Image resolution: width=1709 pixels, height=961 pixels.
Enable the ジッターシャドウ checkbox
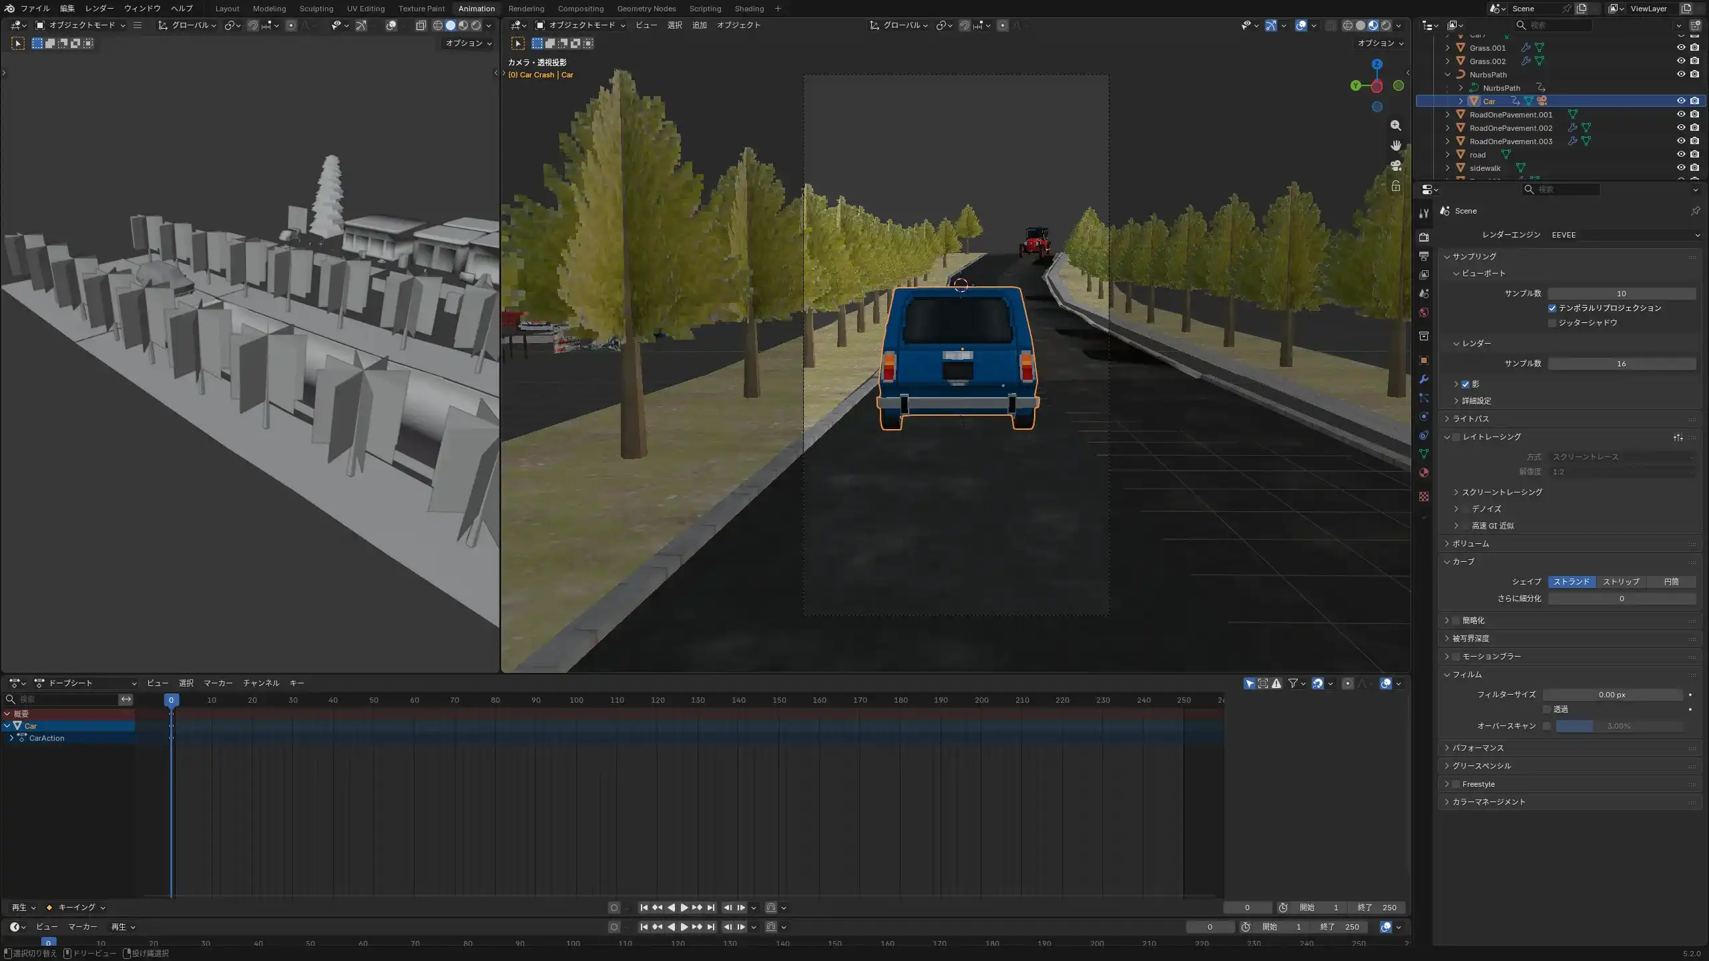[1552, 323]
